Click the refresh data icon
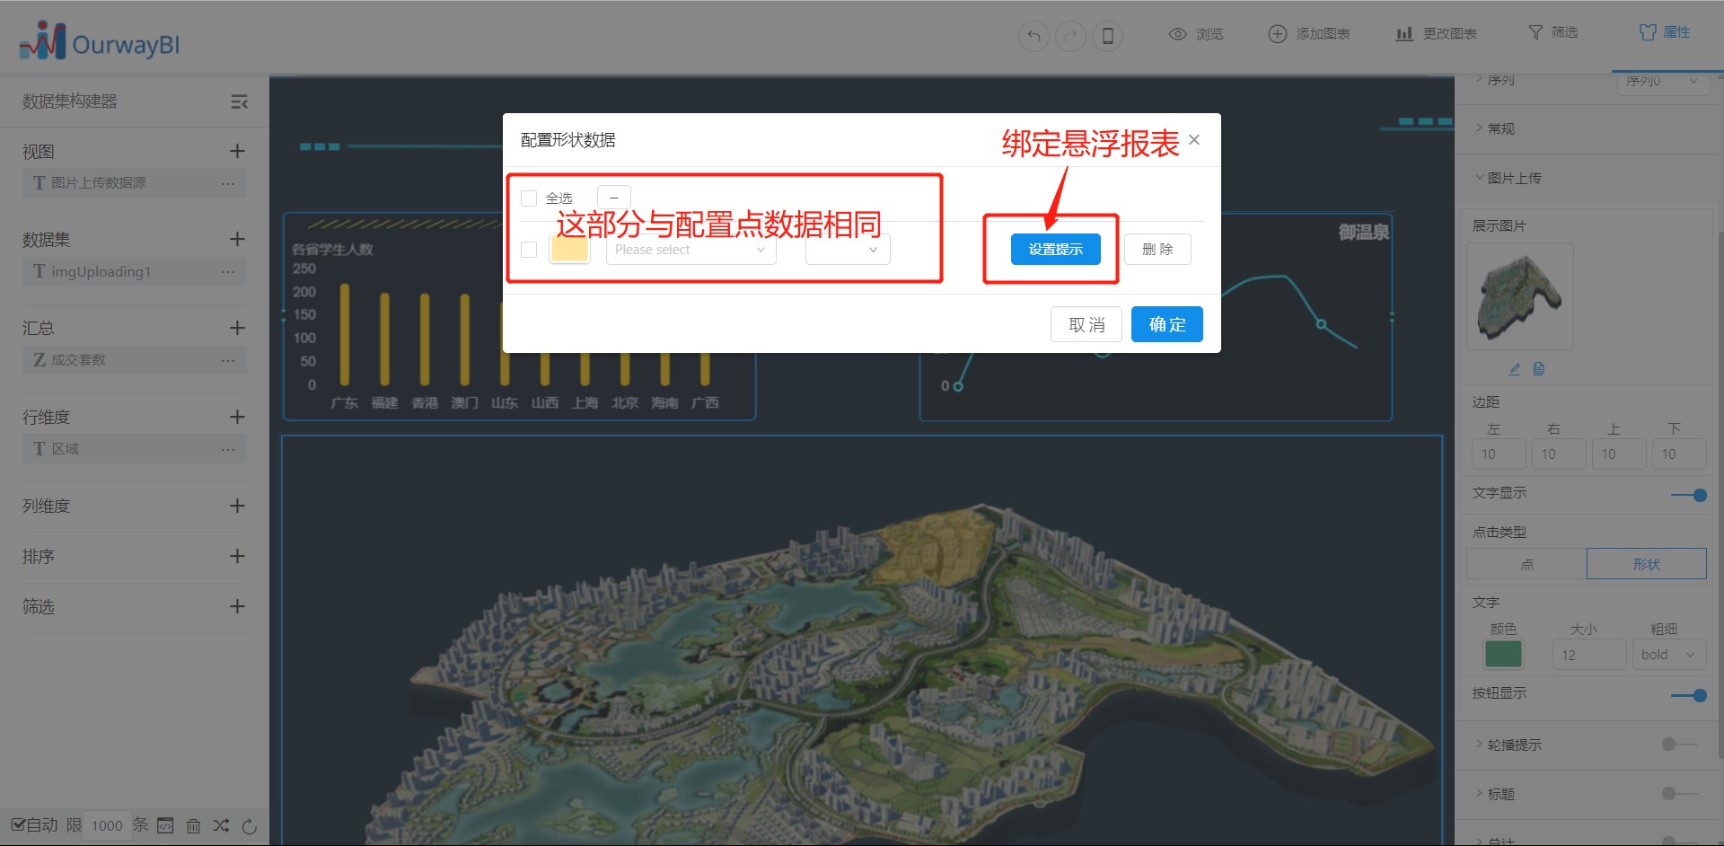 tap(250, 825)
